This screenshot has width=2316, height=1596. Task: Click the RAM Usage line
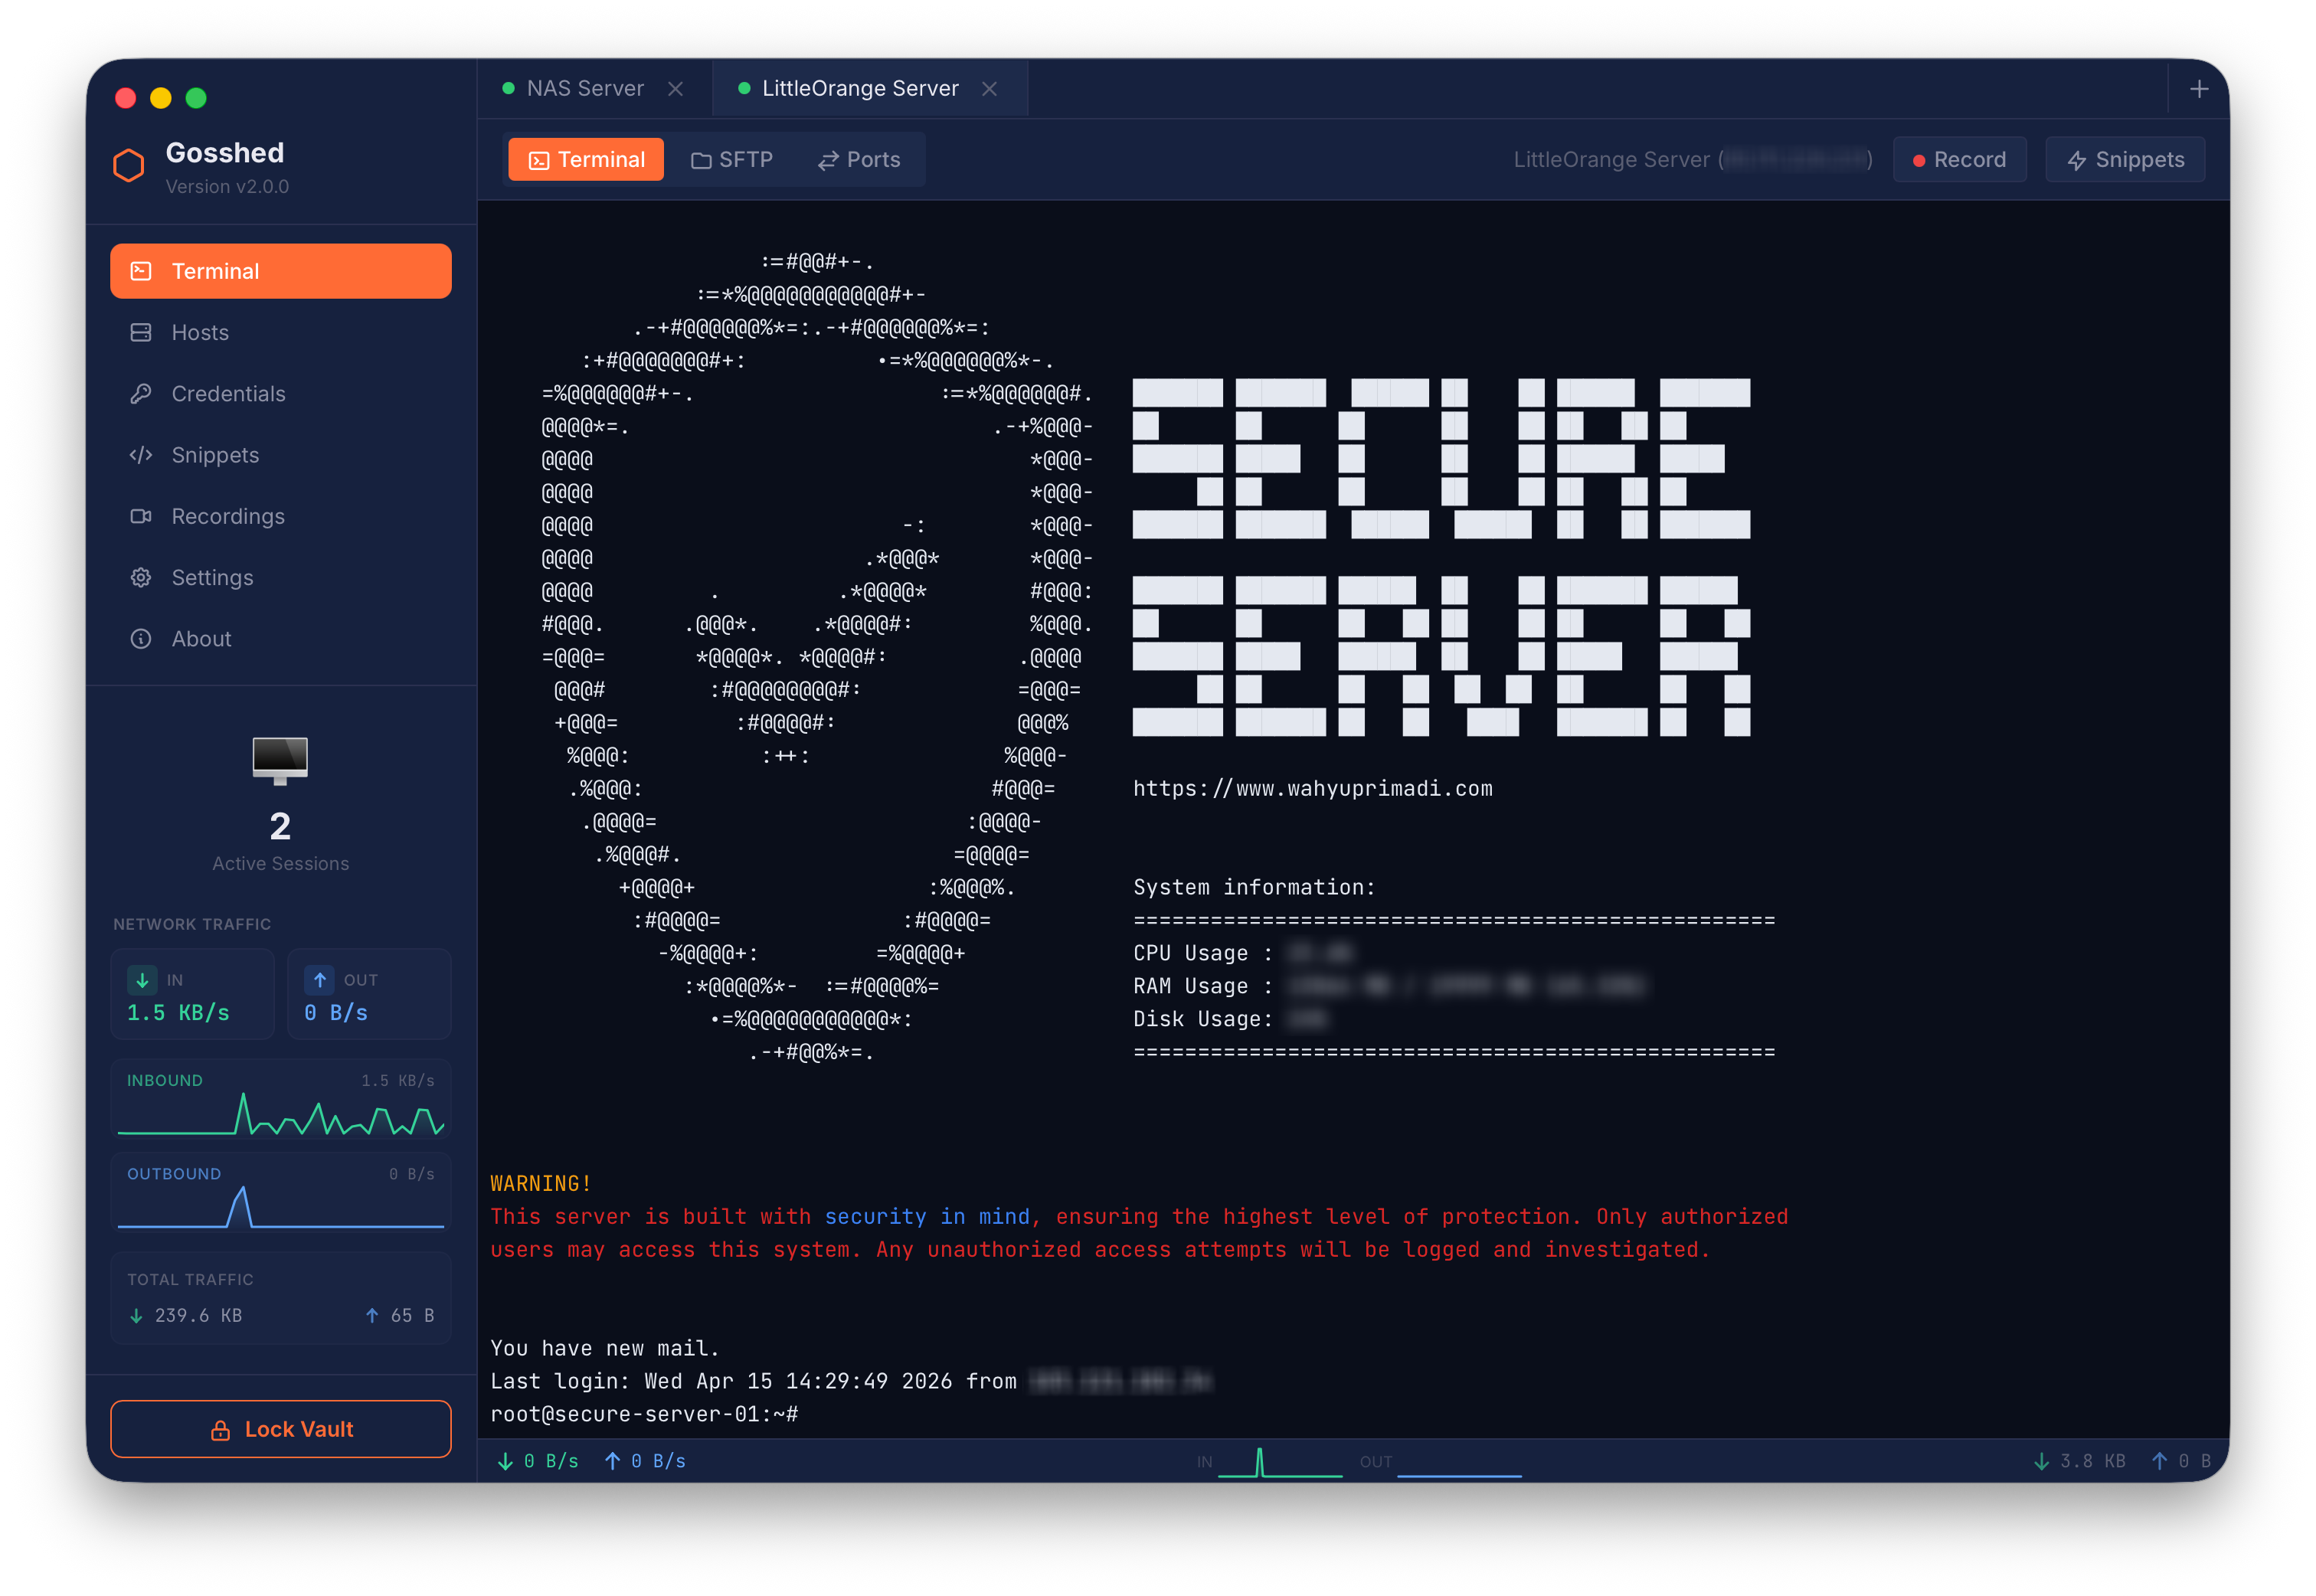click(x=1389, y=986)
